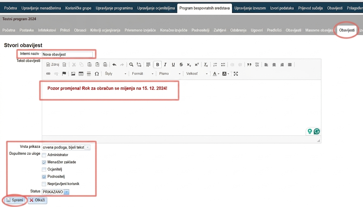Click the Paste from Word icon
363x207 pixels.
(x=105, y=64)
